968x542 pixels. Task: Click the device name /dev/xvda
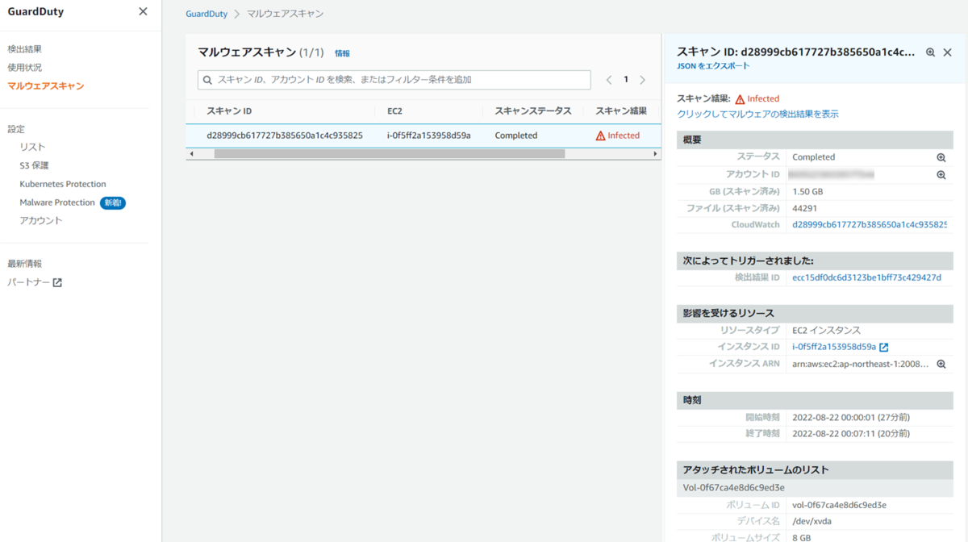pos(812,522)
